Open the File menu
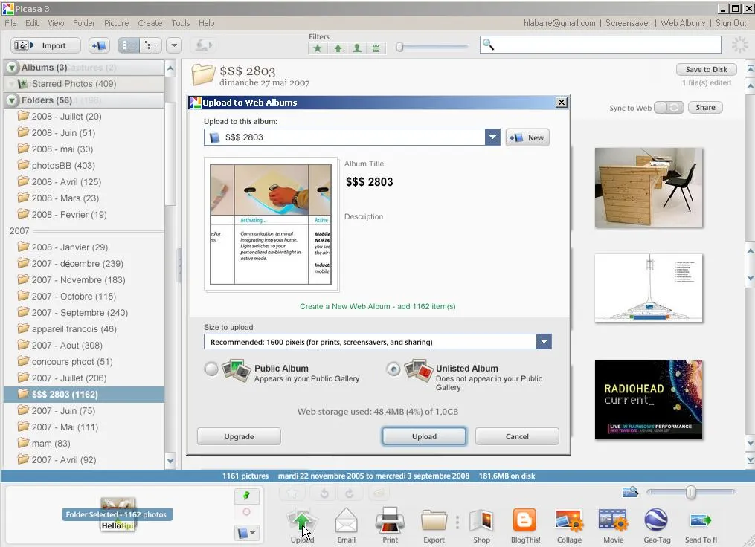Image resolution: width=755 pixels, height=547 pixels. (x=10, y=23)
